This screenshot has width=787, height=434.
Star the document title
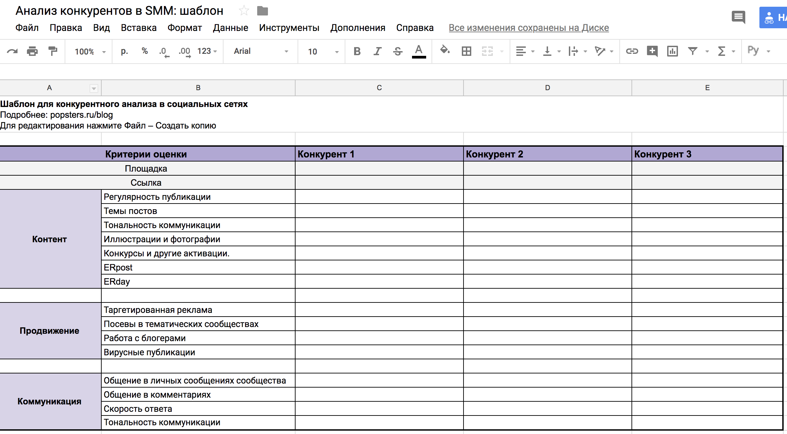pyautogui.click(x=244, y=11)
